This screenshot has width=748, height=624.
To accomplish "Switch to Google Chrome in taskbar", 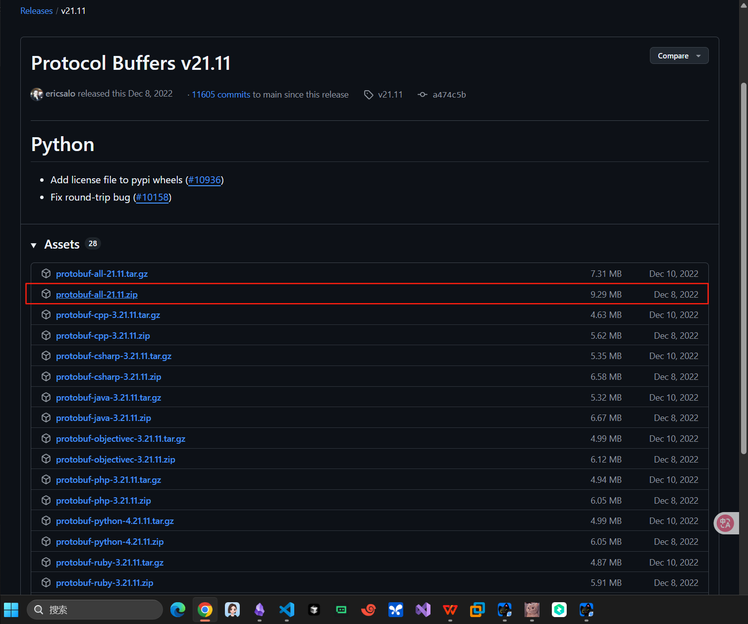I will click(x=205, y=610).
